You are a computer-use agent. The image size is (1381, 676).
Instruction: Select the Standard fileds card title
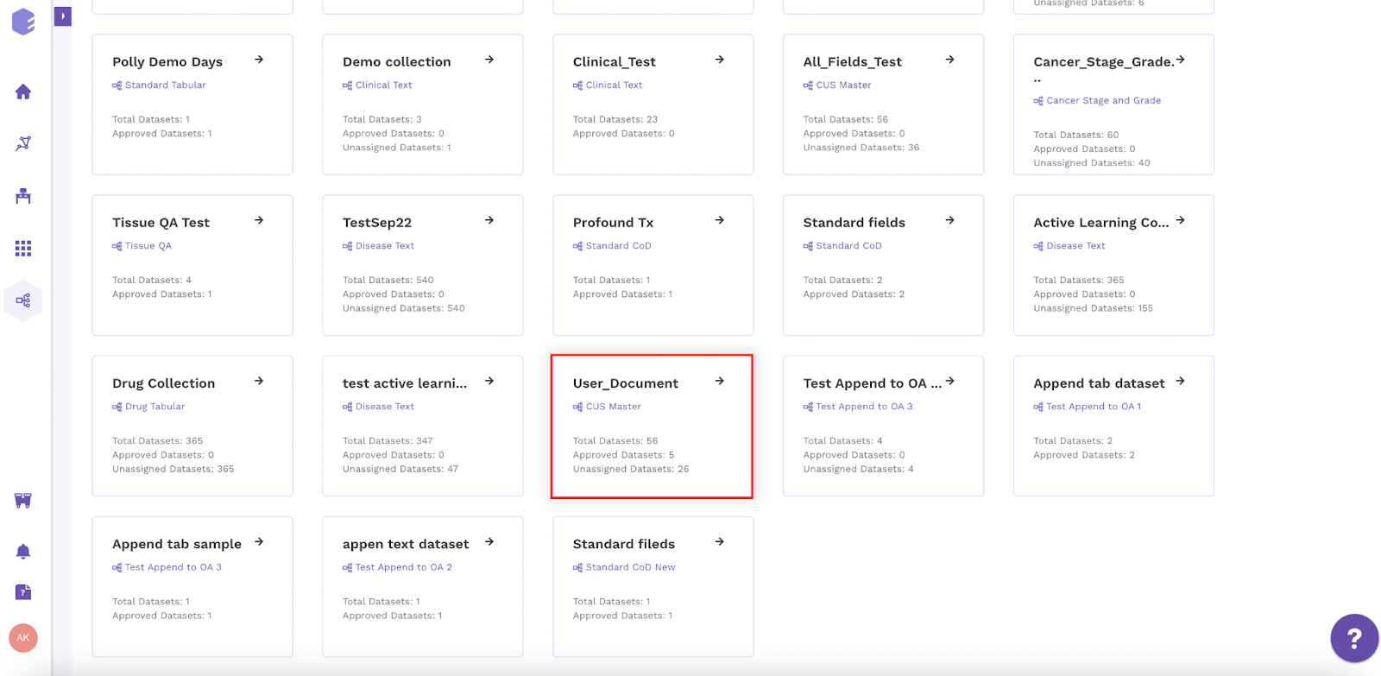click(x=624, y=544)
